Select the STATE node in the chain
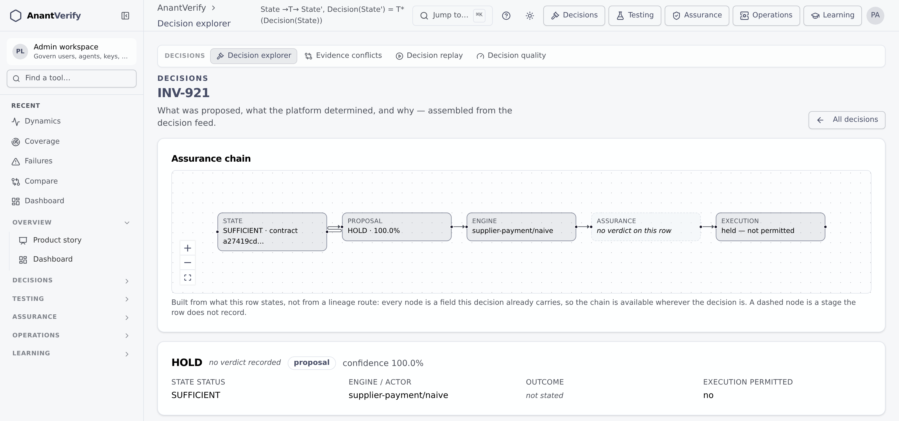899x421 pixels. click(272, 232)
